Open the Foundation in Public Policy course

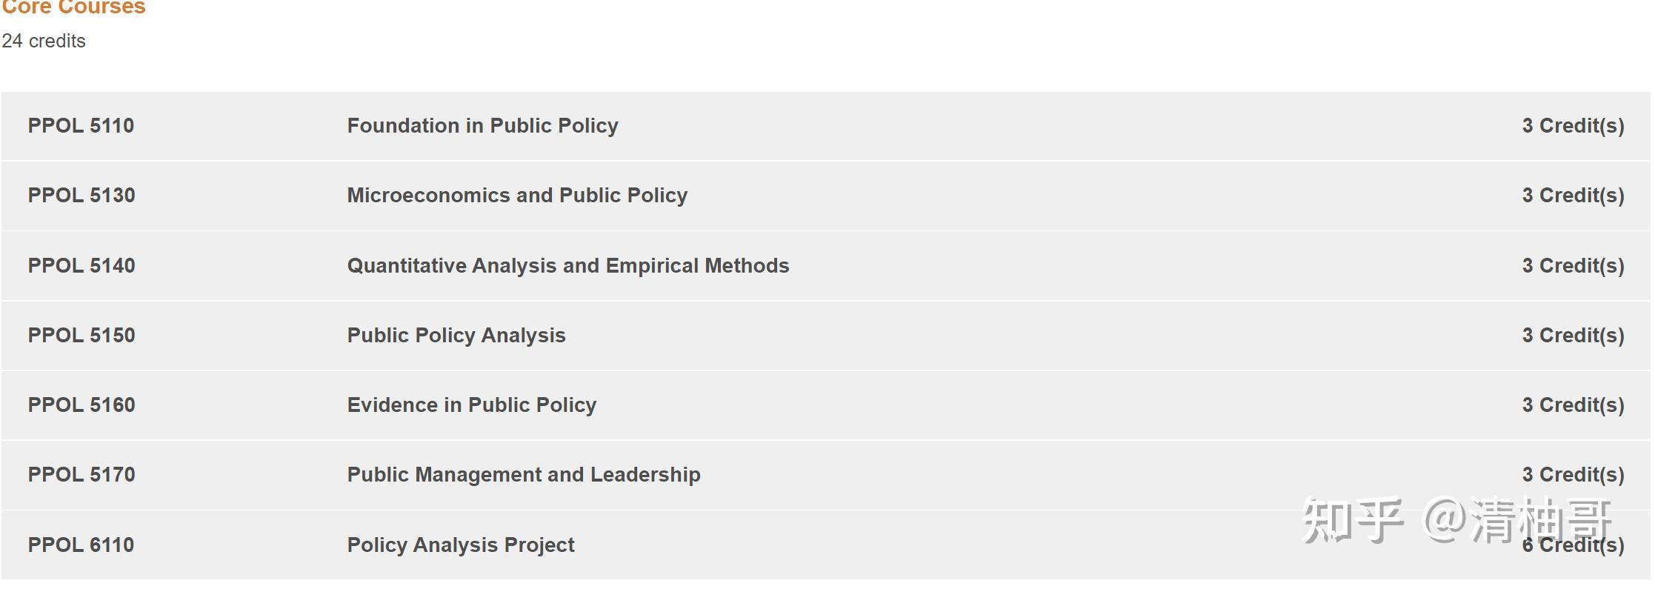[x=482, y=126]
